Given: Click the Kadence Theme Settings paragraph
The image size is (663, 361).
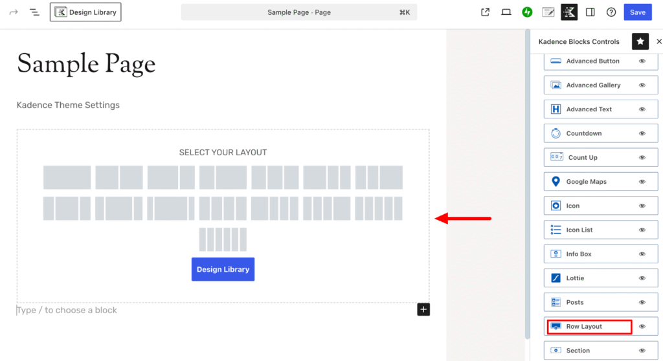Looking at the screenshot, I should click(x=68, y=105).
